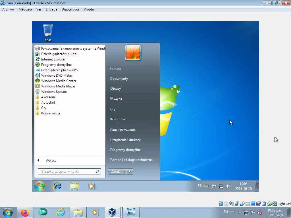Click the guest touch keyboard tray icon

click(206, 186)
